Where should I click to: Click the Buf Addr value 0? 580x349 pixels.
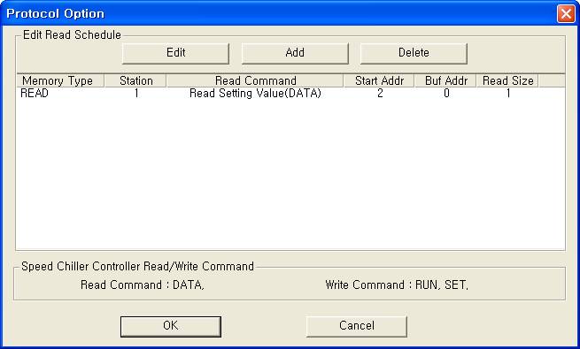[446, 94]
